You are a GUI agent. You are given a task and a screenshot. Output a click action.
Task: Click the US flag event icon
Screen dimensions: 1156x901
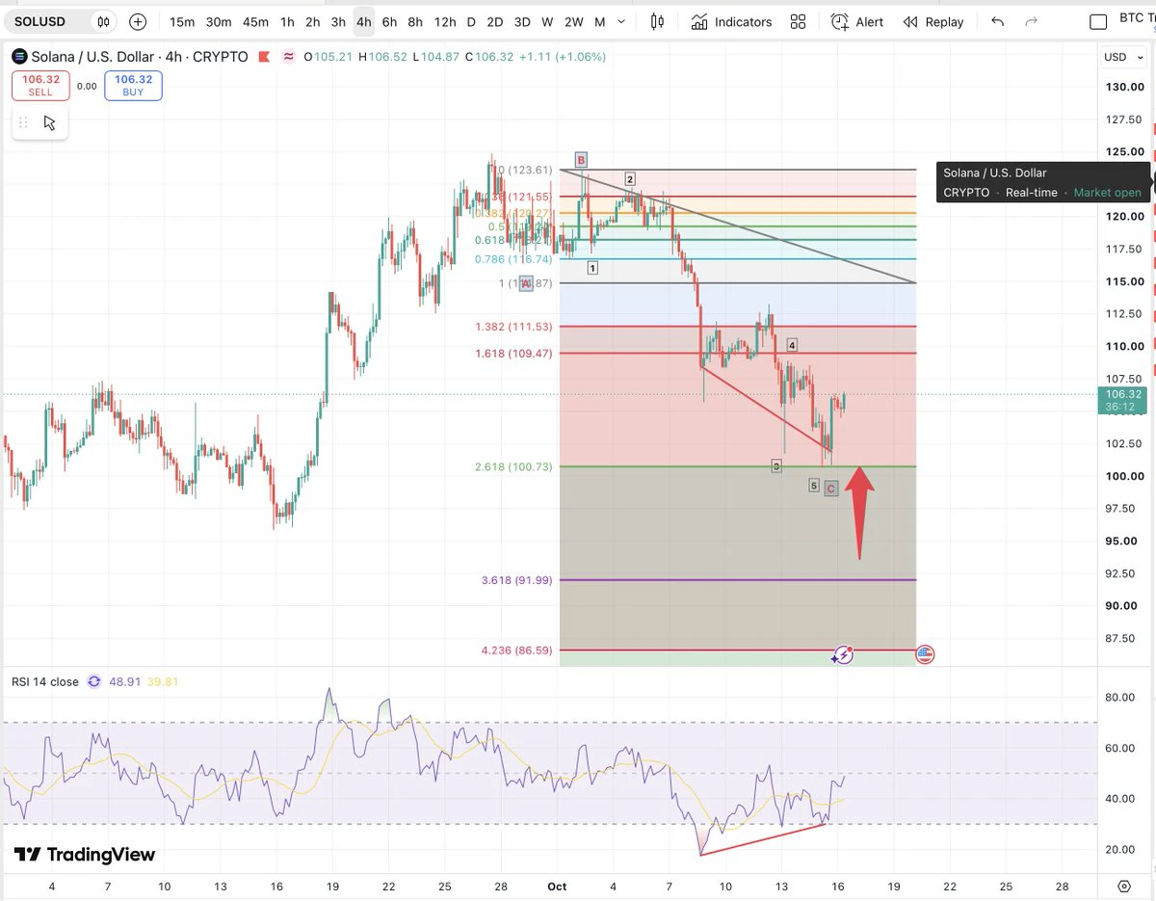coord(925,655)
